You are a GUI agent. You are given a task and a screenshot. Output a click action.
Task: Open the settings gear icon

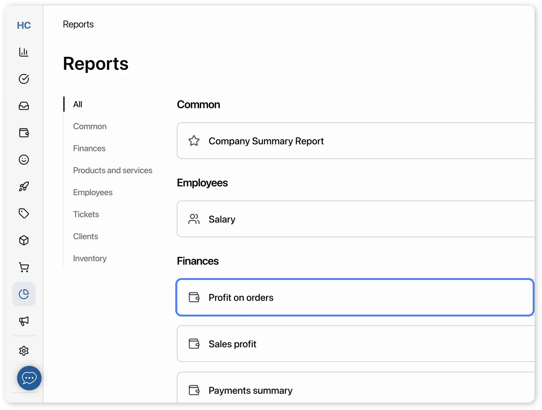[24, 351]
